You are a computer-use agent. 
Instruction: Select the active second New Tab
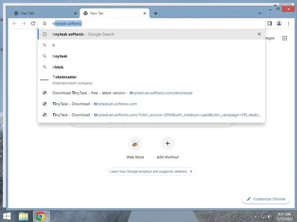click(x=114, y=13)
